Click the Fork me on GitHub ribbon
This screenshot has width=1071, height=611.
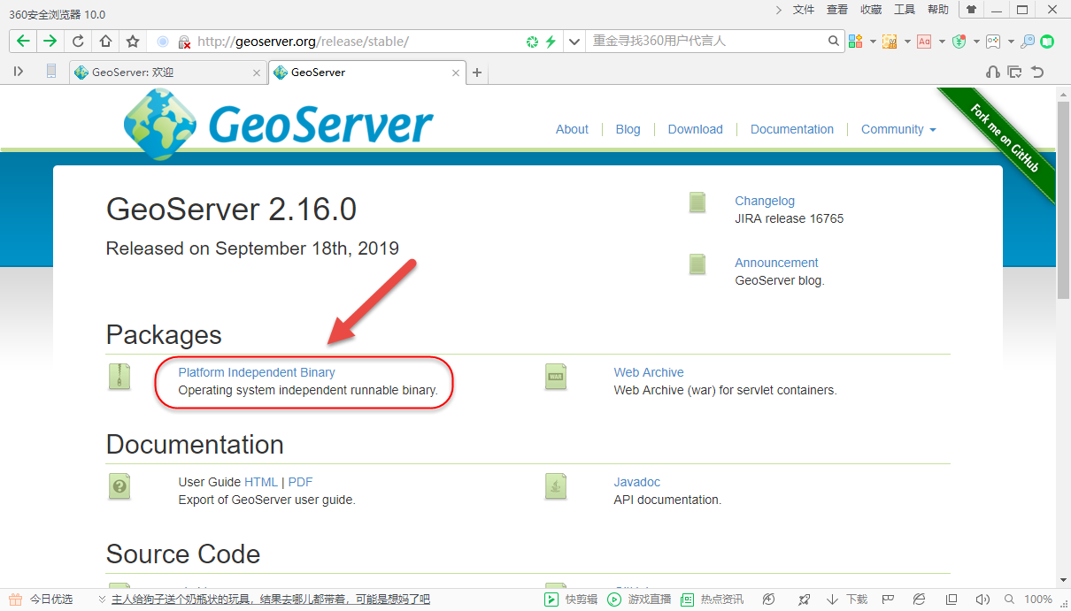coord(1004,137)
